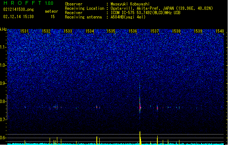Select the antenna text A504HB(yagi 4el)
228x145 pixels.
pyautogui.click(x=128, y=17)
